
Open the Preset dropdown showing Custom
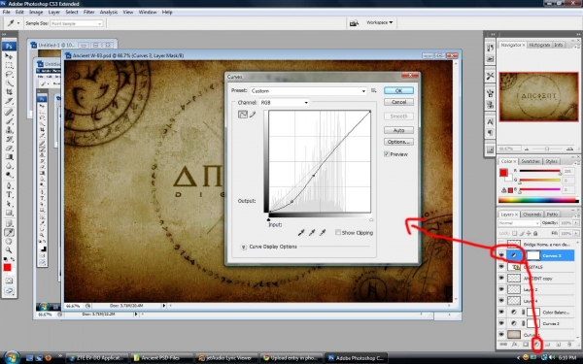pyautogui.click(x=308, y=91)
